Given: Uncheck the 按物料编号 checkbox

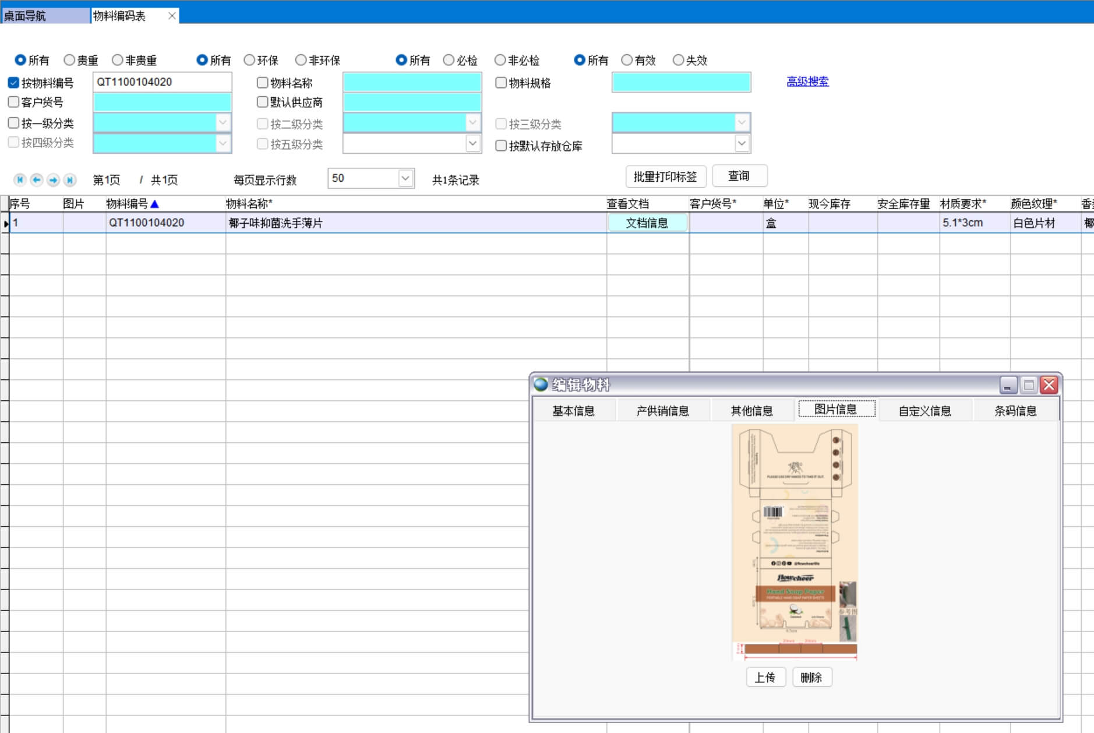Looking at the screenshot, I should (x=14, y=83).
